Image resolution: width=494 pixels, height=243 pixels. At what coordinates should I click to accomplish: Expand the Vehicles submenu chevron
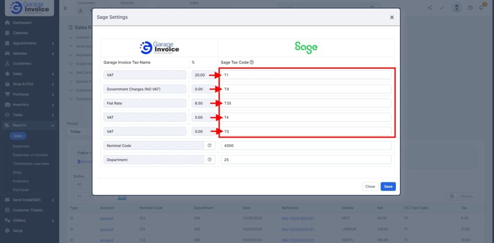coord(53,53)
